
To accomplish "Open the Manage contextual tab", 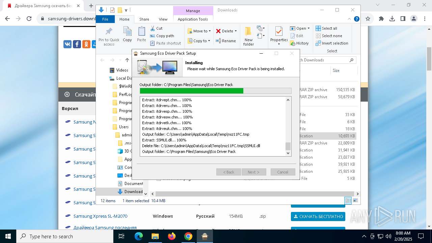I will coord(193,11).
